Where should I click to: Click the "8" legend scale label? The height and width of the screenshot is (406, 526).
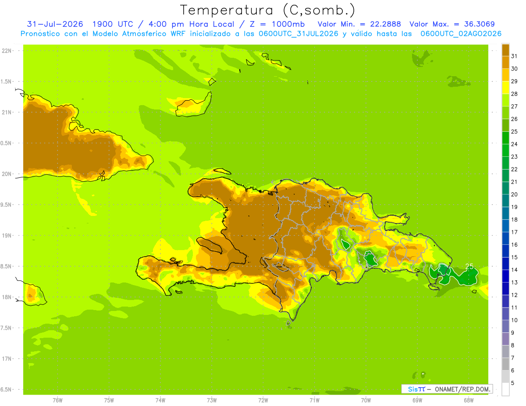(x=513, y=346)
